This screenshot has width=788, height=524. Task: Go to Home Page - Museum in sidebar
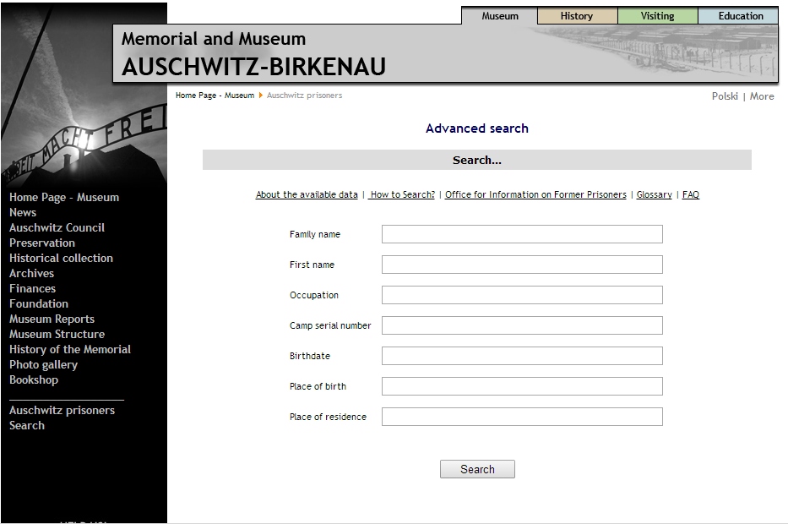coord(64,197)
